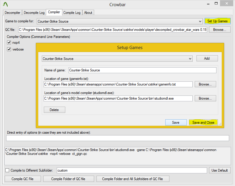Open the Setup Games game selector dropdown
Image resolution: width=235 pixels, height=186 pixels.
coord(117,58)
